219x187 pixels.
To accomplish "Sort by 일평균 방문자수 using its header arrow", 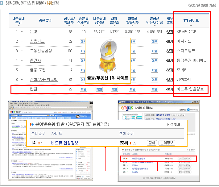I will (132, 26).
